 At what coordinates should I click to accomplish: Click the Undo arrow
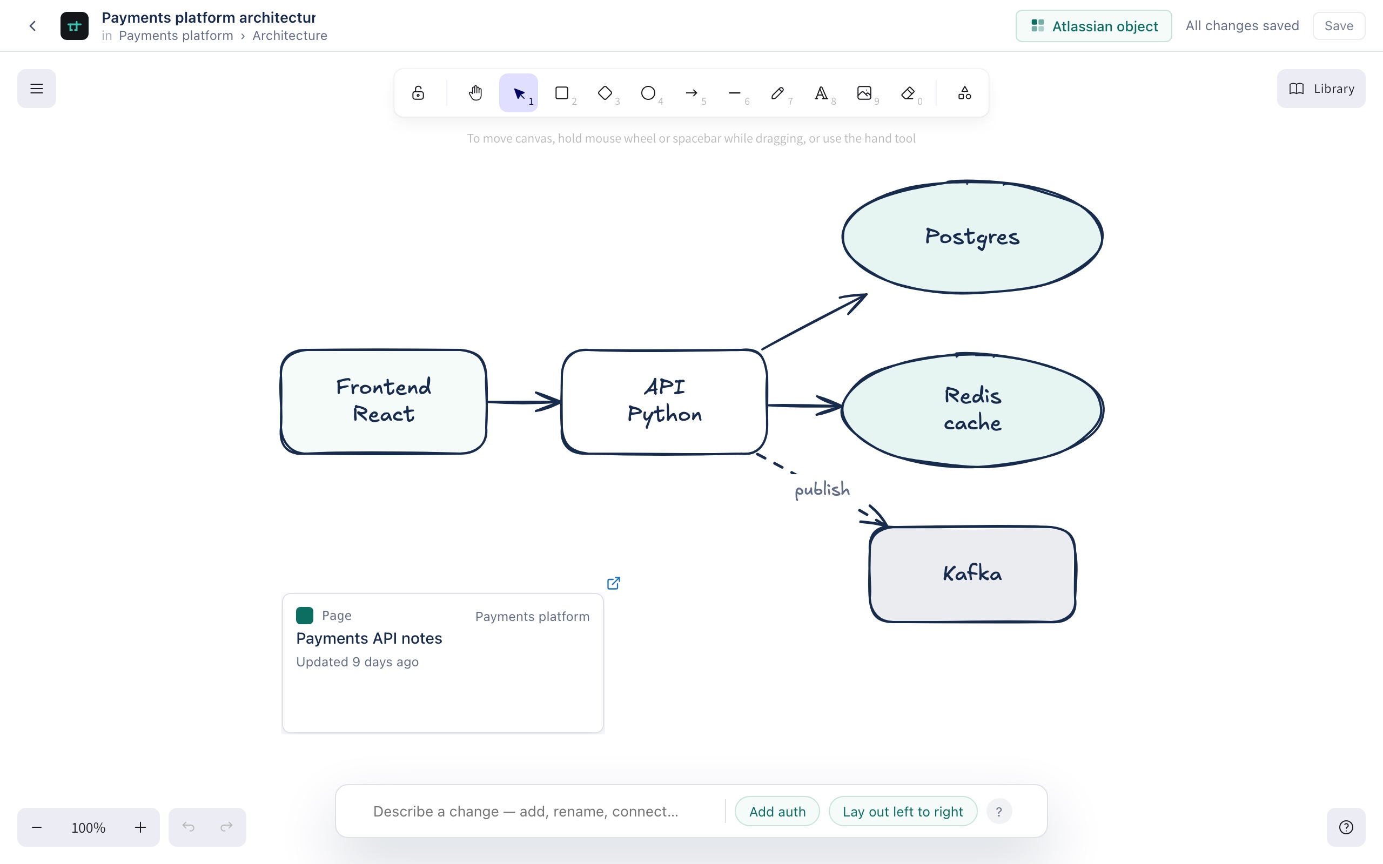pos(188,827)
